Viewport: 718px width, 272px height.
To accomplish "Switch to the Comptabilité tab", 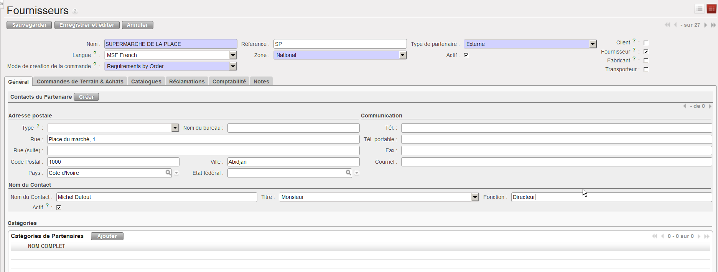I will click(229, 81).
